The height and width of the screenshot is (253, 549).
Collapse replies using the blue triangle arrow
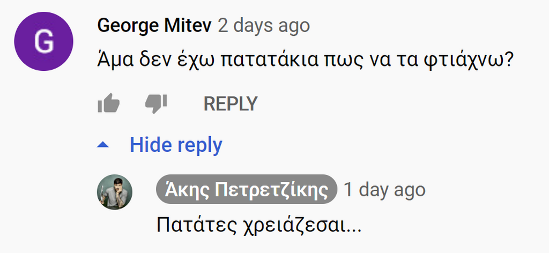[104, 145]
